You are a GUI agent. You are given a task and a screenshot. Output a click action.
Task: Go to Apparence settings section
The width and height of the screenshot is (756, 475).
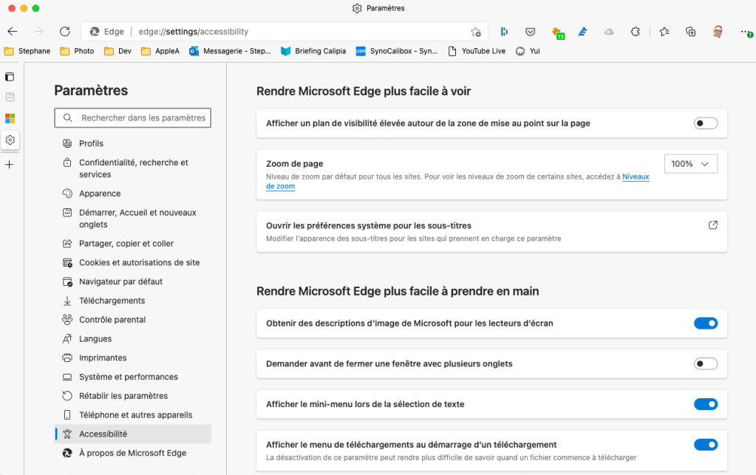tap(100, 194)
